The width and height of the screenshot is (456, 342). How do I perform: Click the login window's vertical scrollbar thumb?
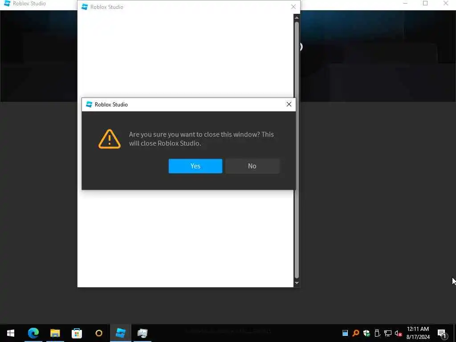pyautogui.click(x=297, y=150)
